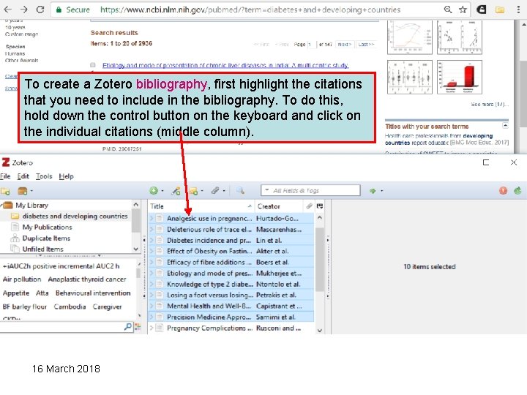This screenshot has width=527, height=395.
Task: Click the document icon beside Analgesic use
Action: pyautogui.click(x=160, y=218)
